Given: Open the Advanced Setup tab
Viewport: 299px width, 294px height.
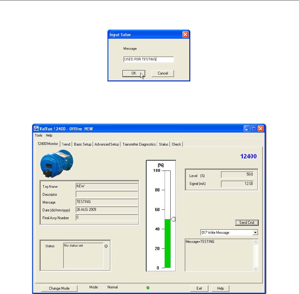Looking at the screenshot, I should [x=107, y=144].
